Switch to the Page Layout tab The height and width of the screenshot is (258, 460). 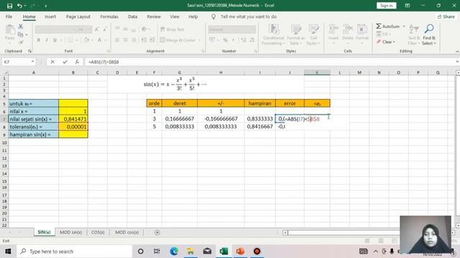pyautogui.click(x=78, y=16)
